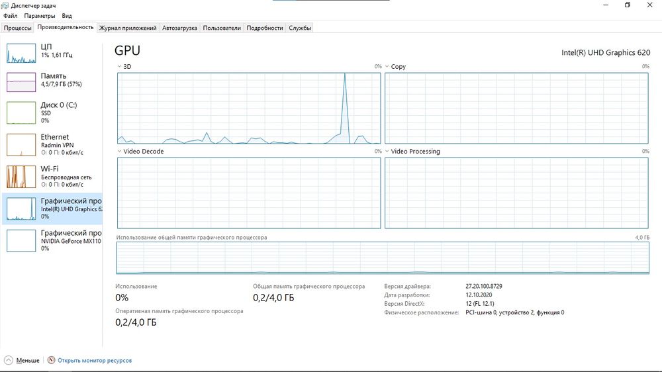Click the driver version 27.20.100.8729 value

point(484,287)
